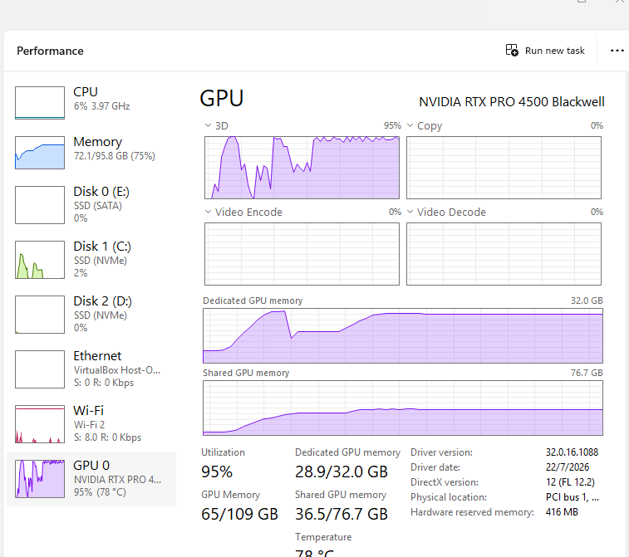The height and width of the screenshot is (557, 629).
Task: Open the Copy engine dropdown chevron
Action: [410, 125]
